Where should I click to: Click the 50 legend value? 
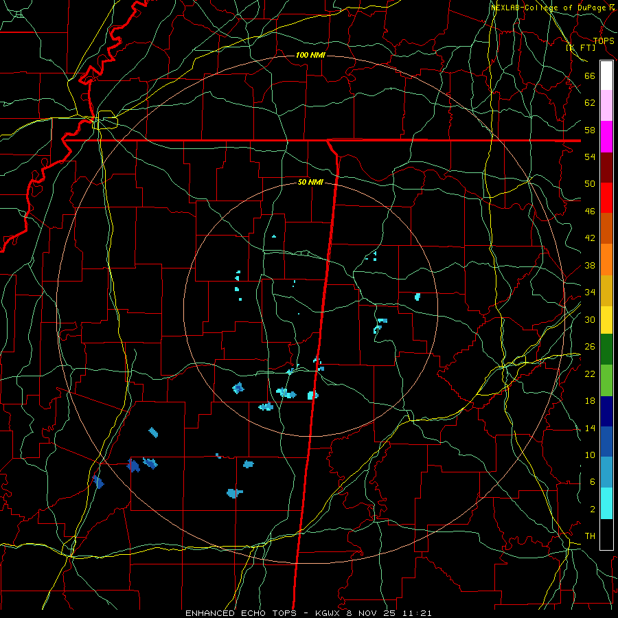pyautogui.click(x=590, y=183)
